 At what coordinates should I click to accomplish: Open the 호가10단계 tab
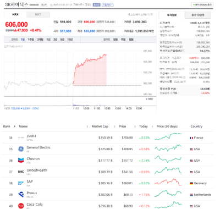pyautogui.click(x=198, y=15)
